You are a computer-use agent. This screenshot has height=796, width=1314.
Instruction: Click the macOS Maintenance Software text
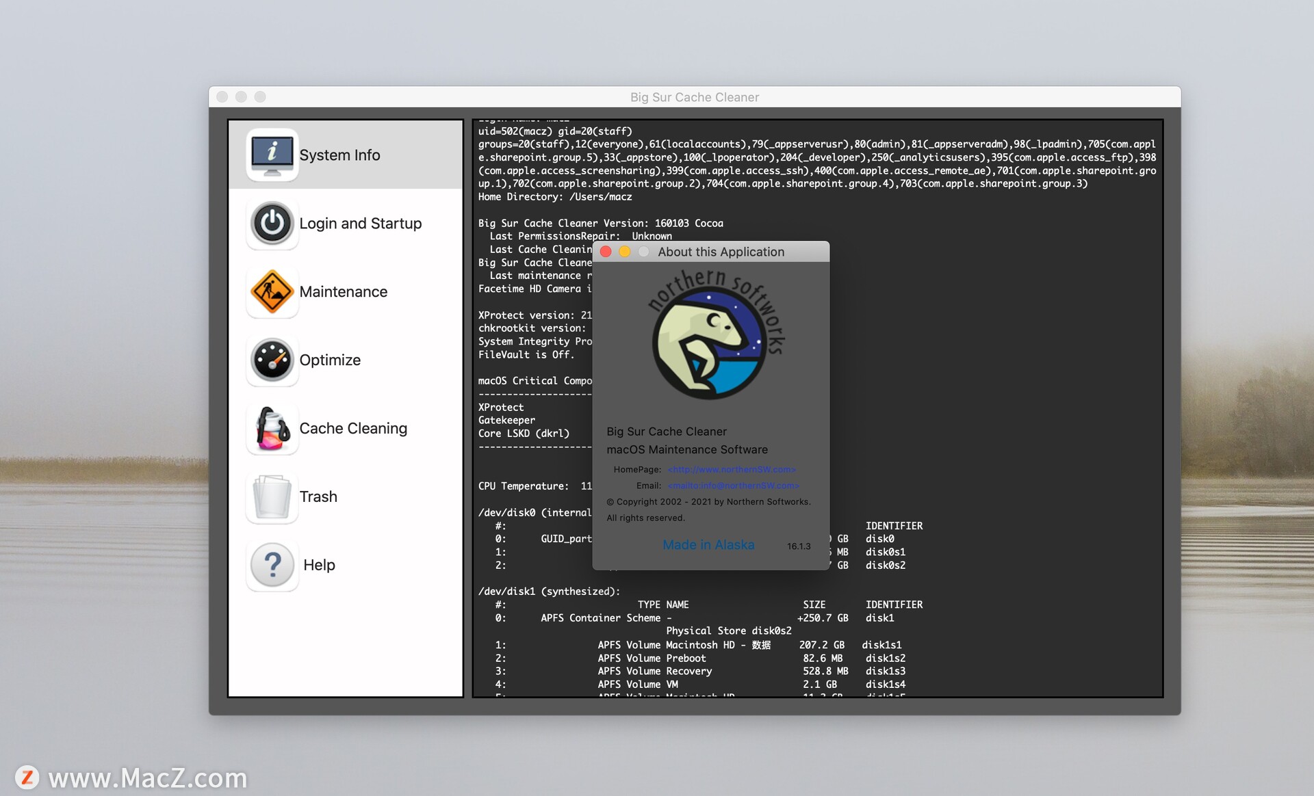pyautogui.click(x=687, y=450)
